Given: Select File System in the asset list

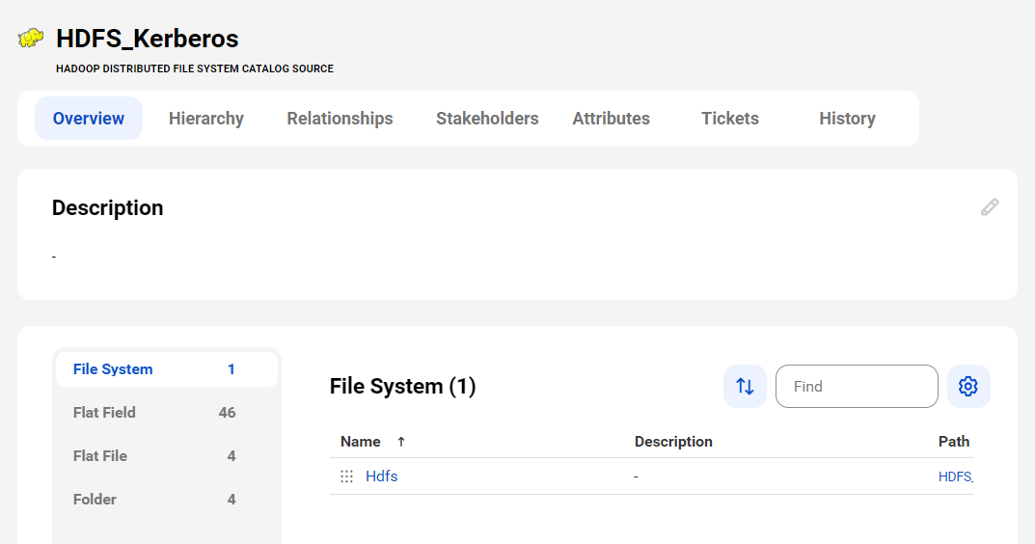Looking at the screenshot, I should coord(166,369).
